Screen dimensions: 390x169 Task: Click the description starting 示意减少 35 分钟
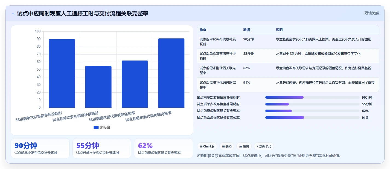pos(318,54)
